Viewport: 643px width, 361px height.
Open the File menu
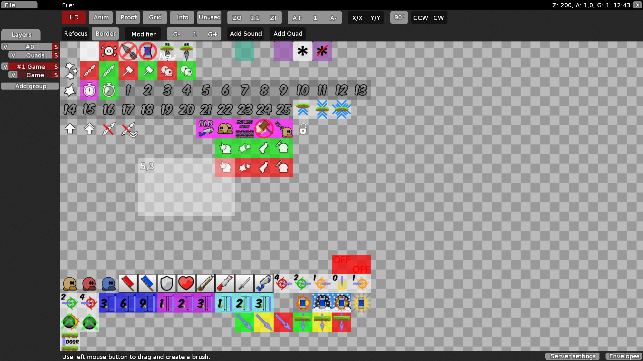pyautogui.click(x=19, y=5)
